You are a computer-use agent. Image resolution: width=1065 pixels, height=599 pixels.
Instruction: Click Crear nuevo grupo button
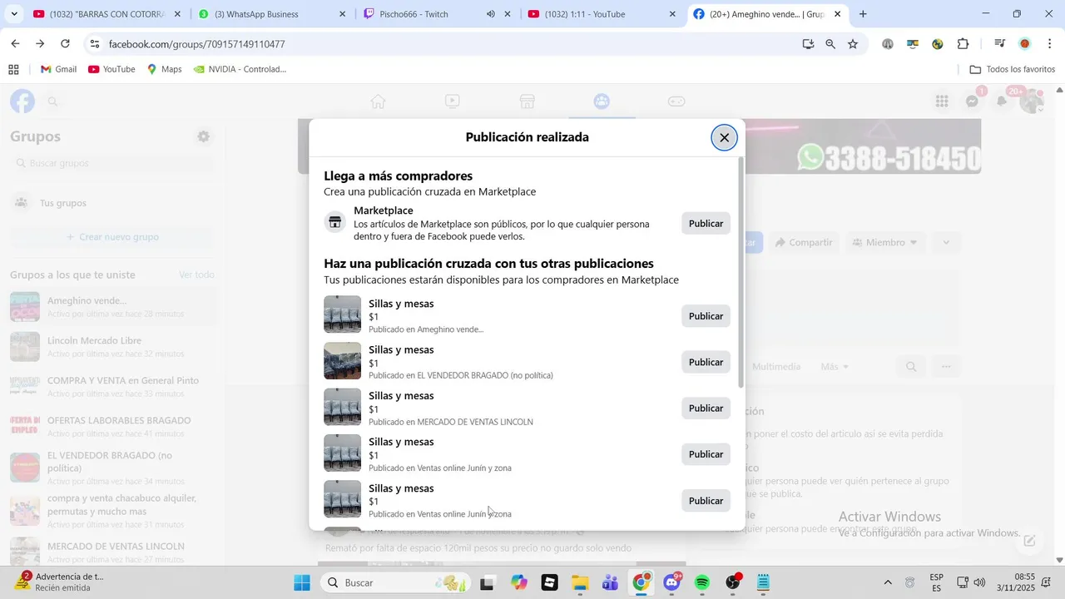(111, 237)
